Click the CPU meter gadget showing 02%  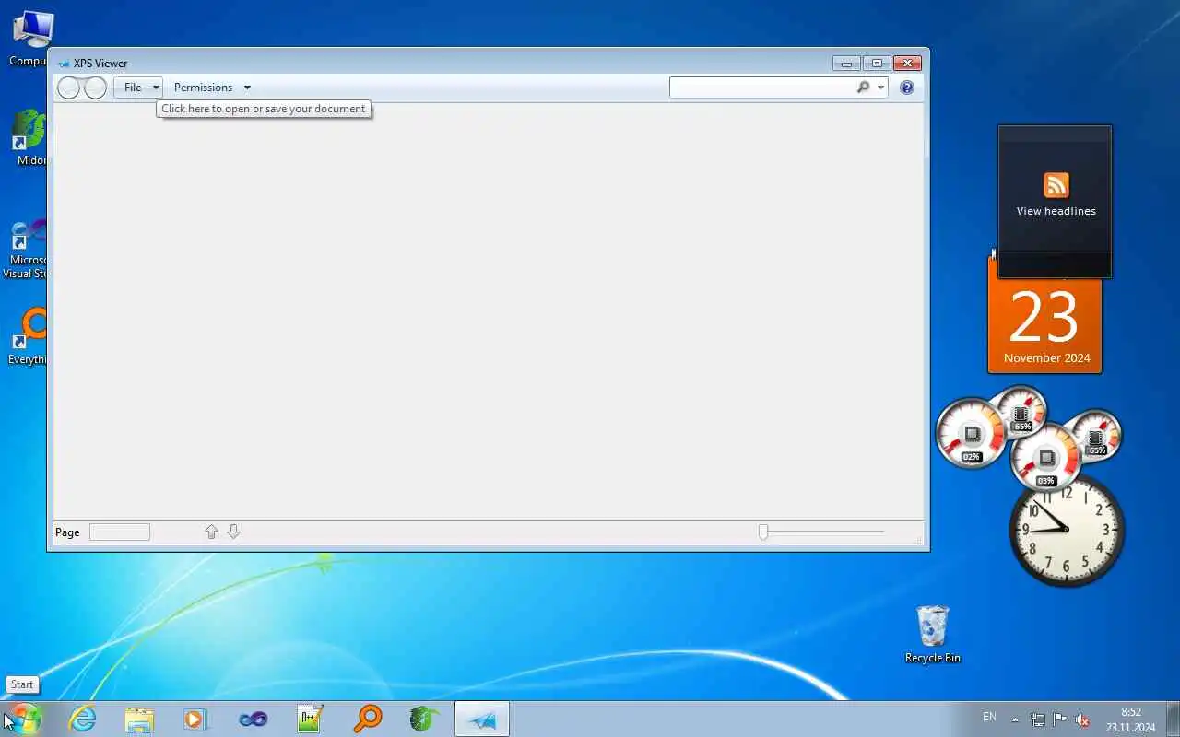(x=972, y=433)
